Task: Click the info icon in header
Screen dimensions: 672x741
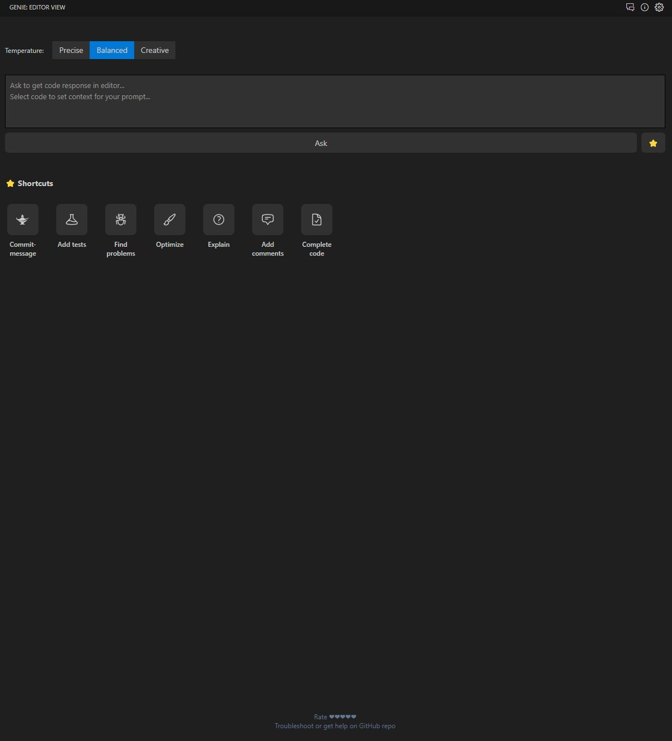Action: pyautogui.click(x=645, y=7)
